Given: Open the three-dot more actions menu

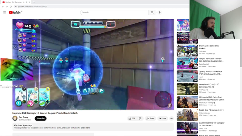Looking at the screenshot, I should (x=171, y=118).
